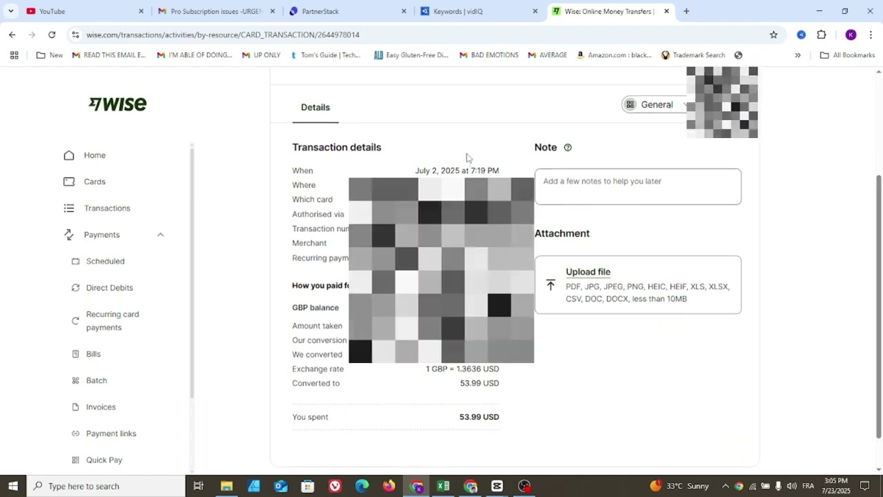Open the volume control in system tray
883x497 pixels.
pos(791,486)
